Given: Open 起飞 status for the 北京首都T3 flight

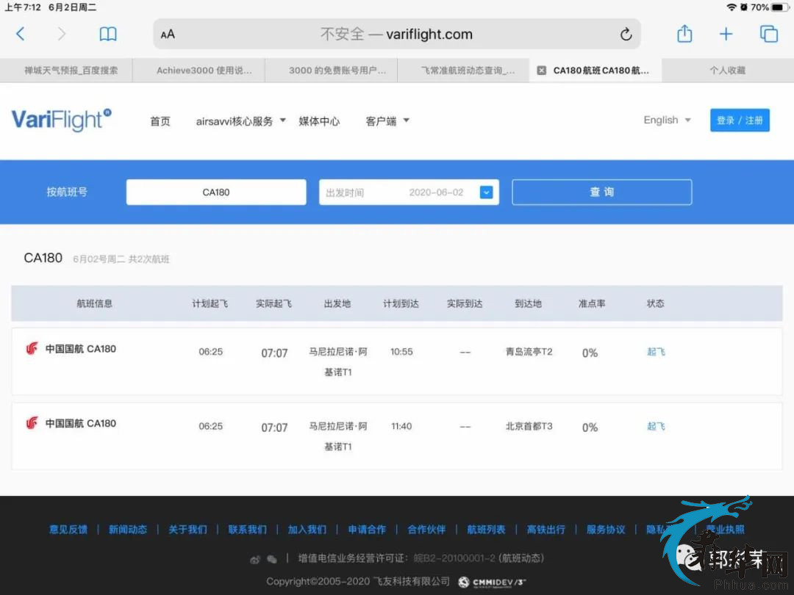Looking at the screenshot, I should pos(656,426).
